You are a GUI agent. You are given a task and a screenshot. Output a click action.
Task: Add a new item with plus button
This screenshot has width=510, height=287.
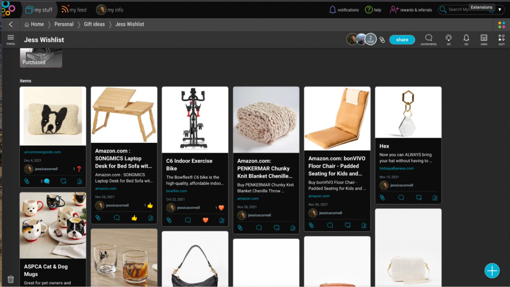[492, 271]
